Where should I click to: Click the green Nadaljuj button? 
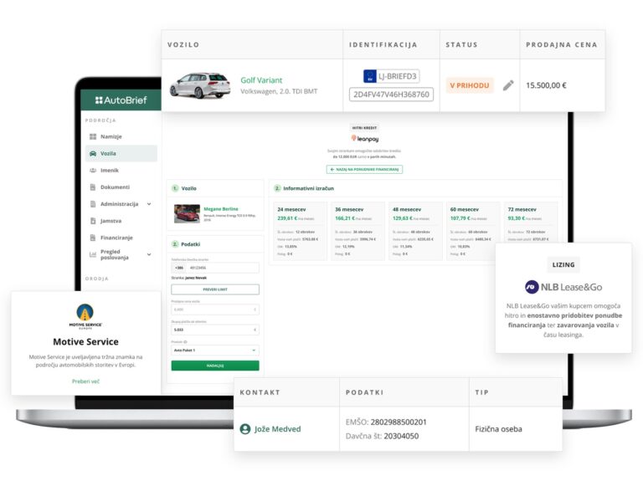[215, 366]
